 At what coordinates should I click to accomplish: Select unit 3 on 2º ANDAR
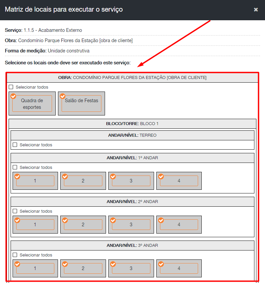pyautogui.click(x=131, y=225)
